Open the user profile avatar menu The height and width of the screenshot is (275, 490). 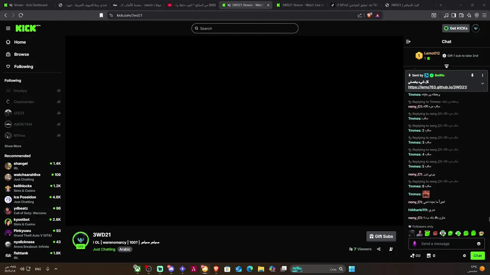coord(476,28)
